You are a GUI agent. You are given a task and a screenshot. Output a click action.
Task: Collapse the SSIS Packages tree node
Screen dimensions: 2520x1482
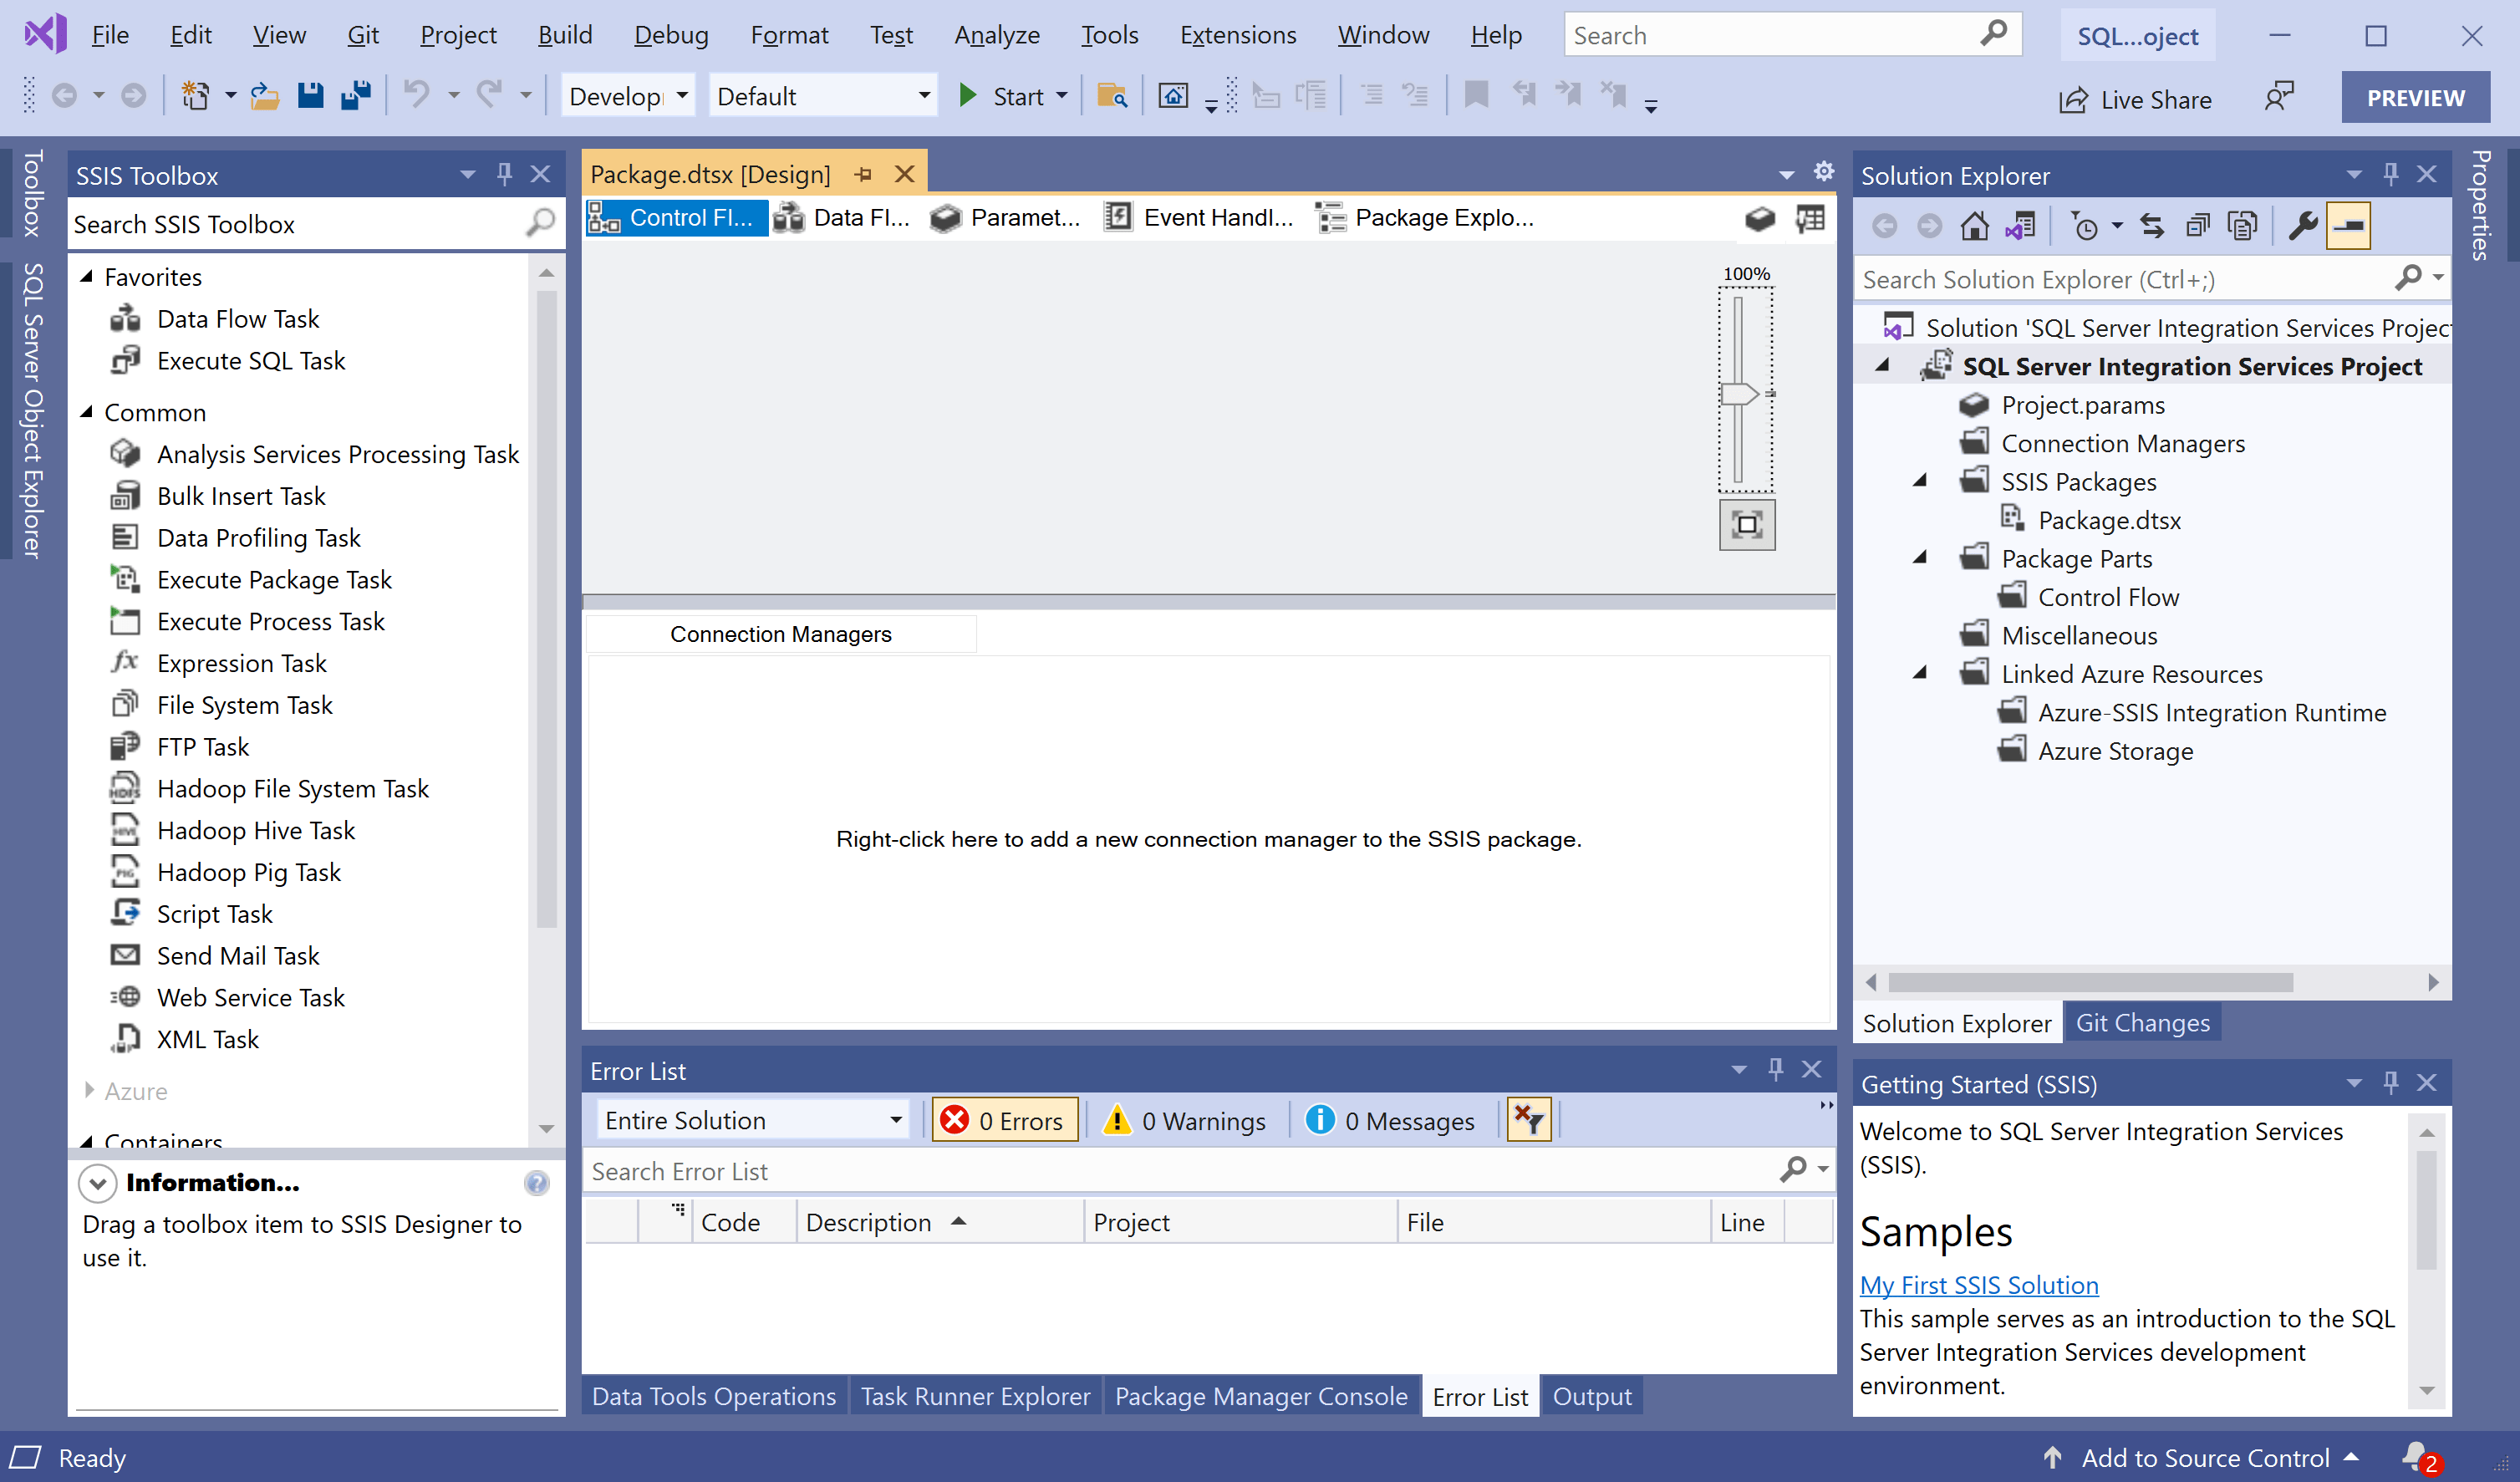pyautogui.click(x=1921, y=481)
